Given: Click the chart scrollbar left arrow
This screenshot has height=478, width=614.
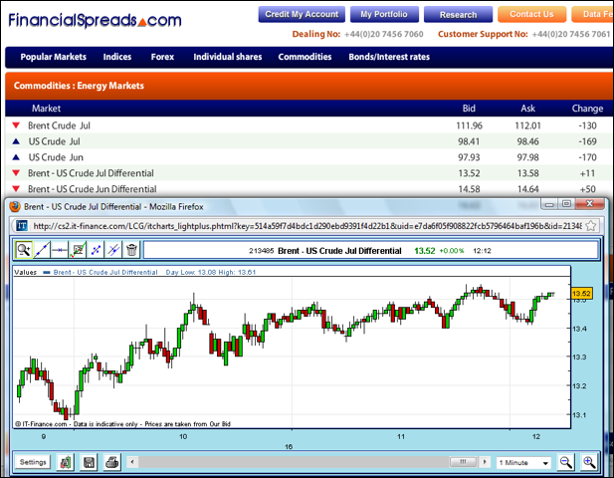Looking at the screenshot, I should click(x=132, y=462).
